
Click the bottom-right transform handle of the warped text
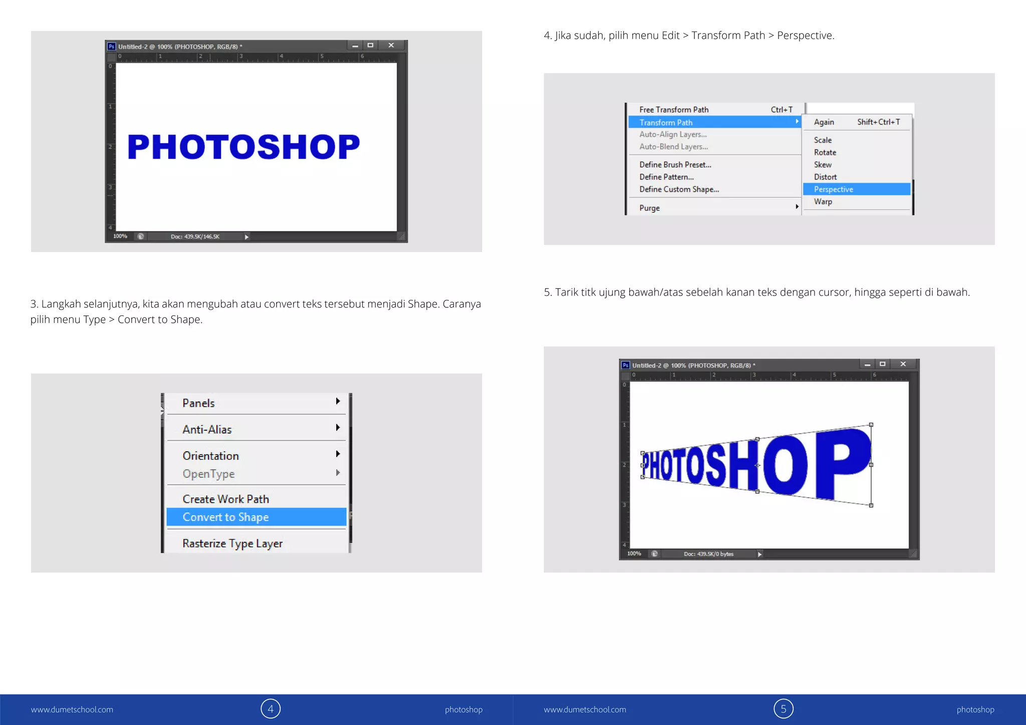click(x=871, y=505)
